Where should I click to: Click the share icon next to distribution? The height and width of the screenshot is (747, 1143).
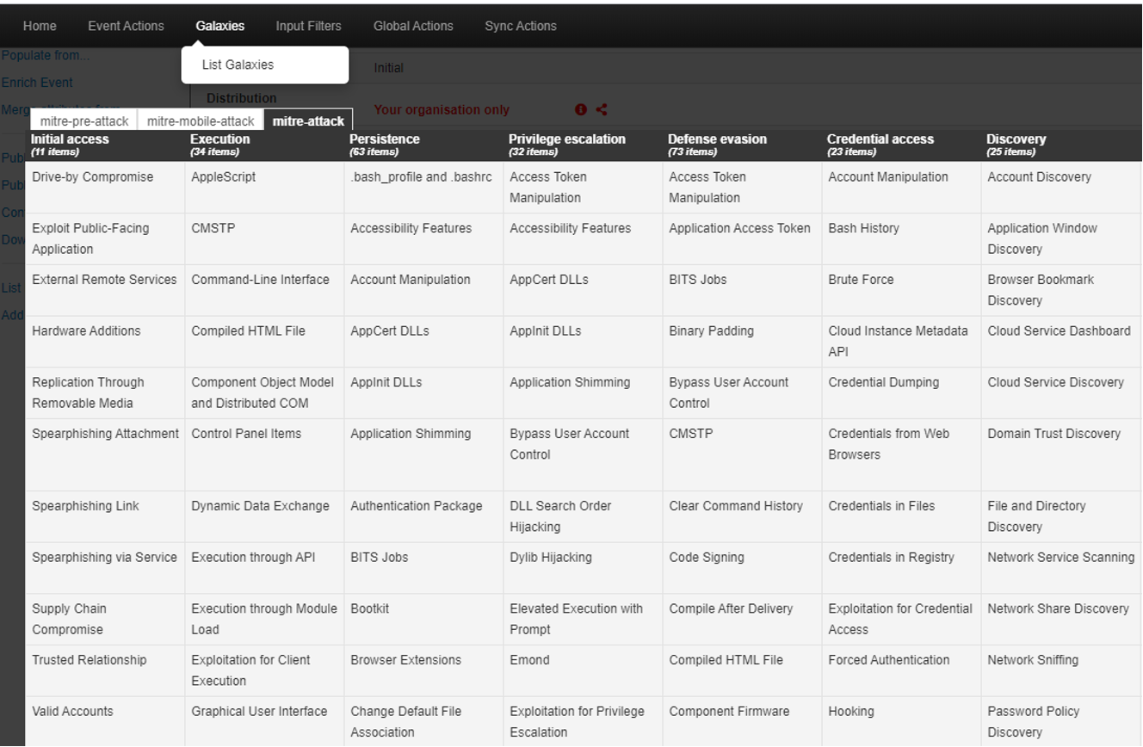pyautogui.click(x=602, y=110)
